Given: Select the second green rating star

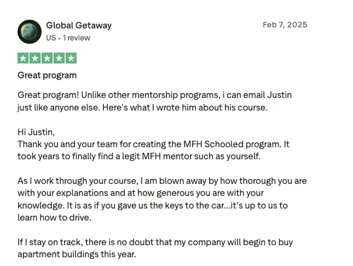Looking at the screenshot, I should coord(35,58).
